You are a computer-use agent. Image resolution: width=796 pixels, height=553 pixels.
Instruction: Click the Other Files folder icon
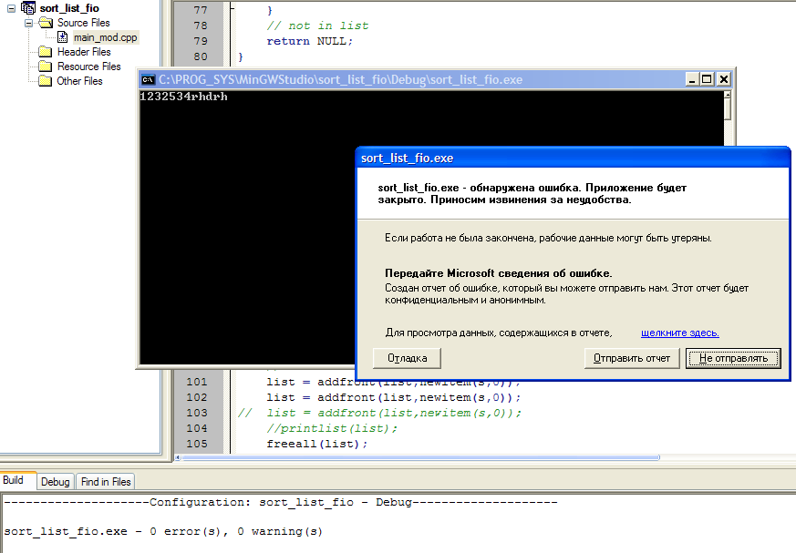click(46, 81)
